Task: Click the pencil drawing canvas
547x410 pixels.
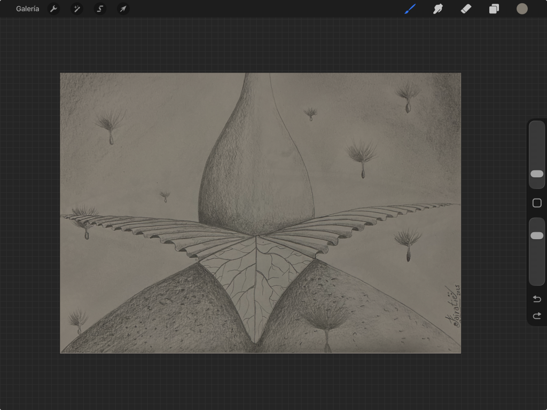Action: 260,212
